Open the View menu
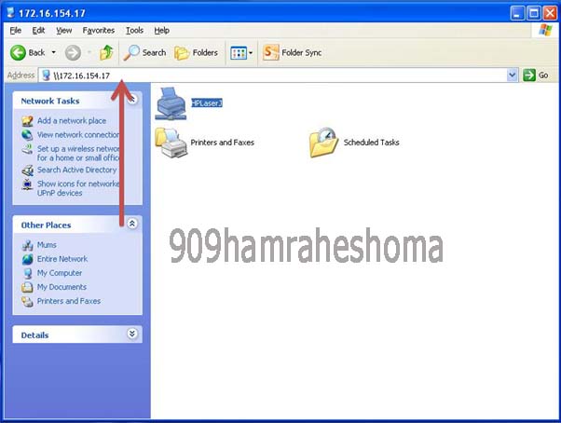This screenshot has height=423, width=561. (x=63, y=31)
